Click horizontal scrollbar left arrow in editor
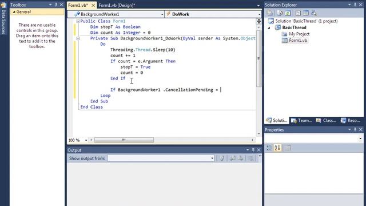The width and height of the screenshot is (366, 206). (x=91, y=140)
